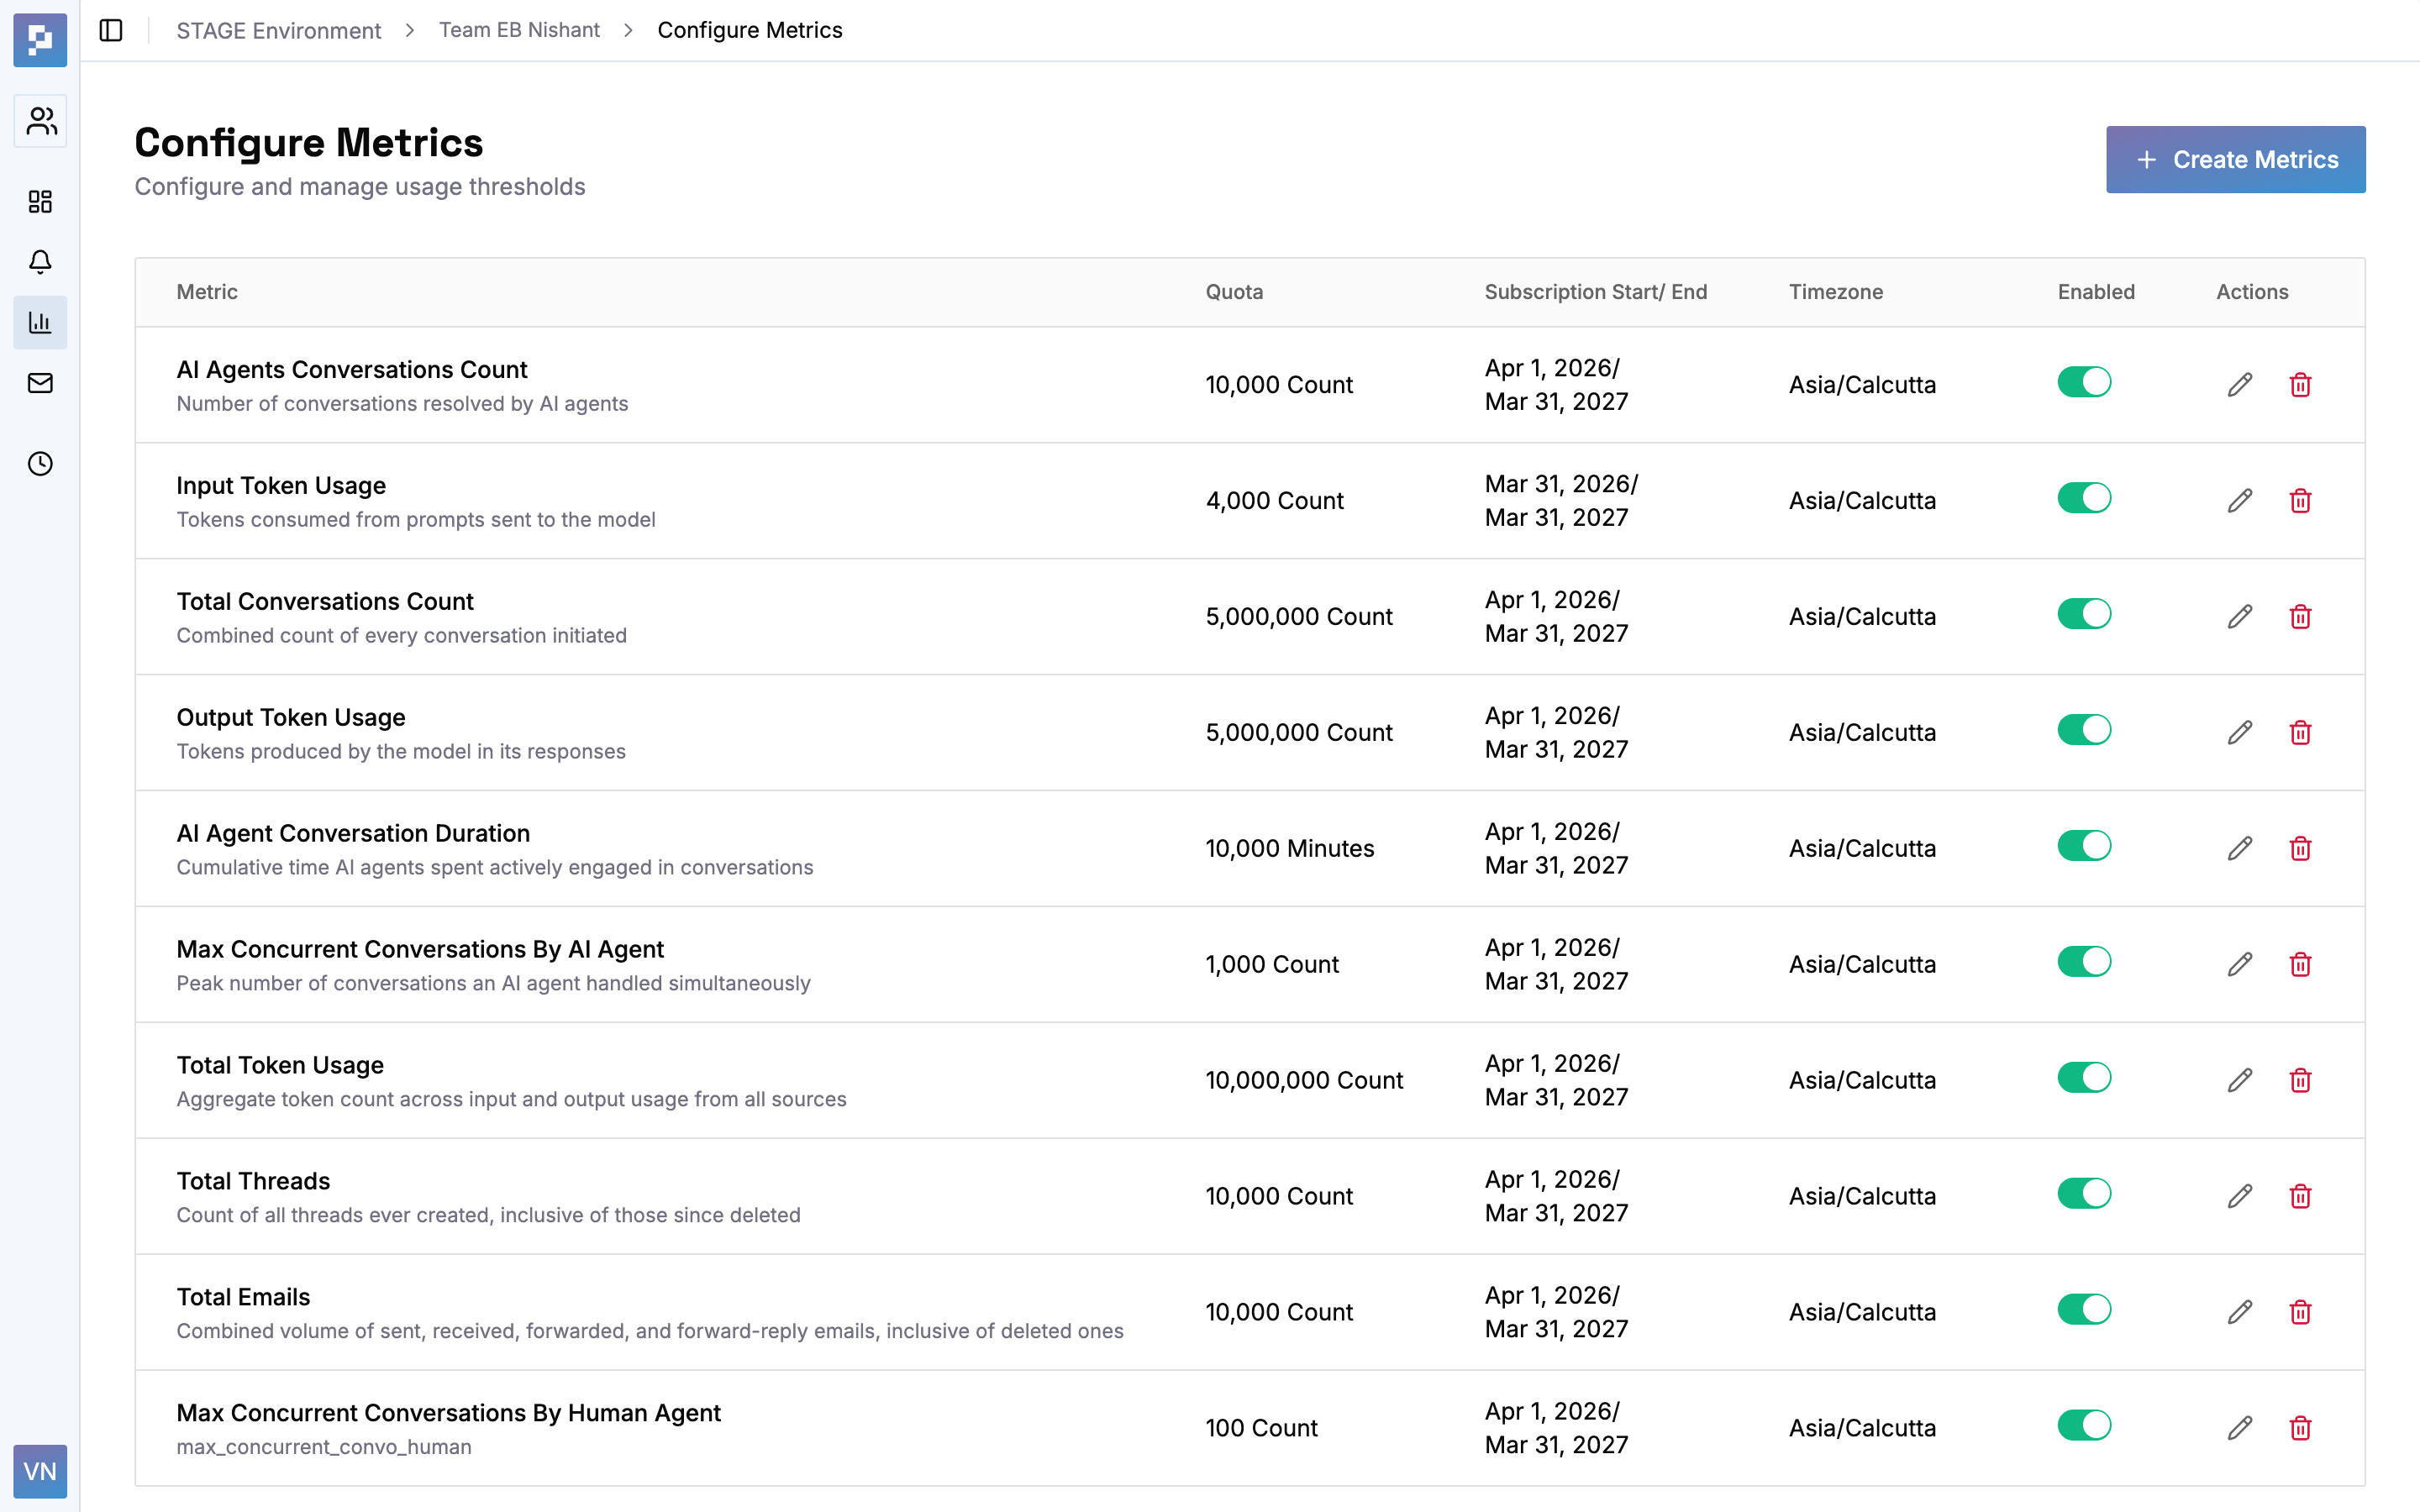Select the 10,000 Minutes quota value

click(1289, 848)
